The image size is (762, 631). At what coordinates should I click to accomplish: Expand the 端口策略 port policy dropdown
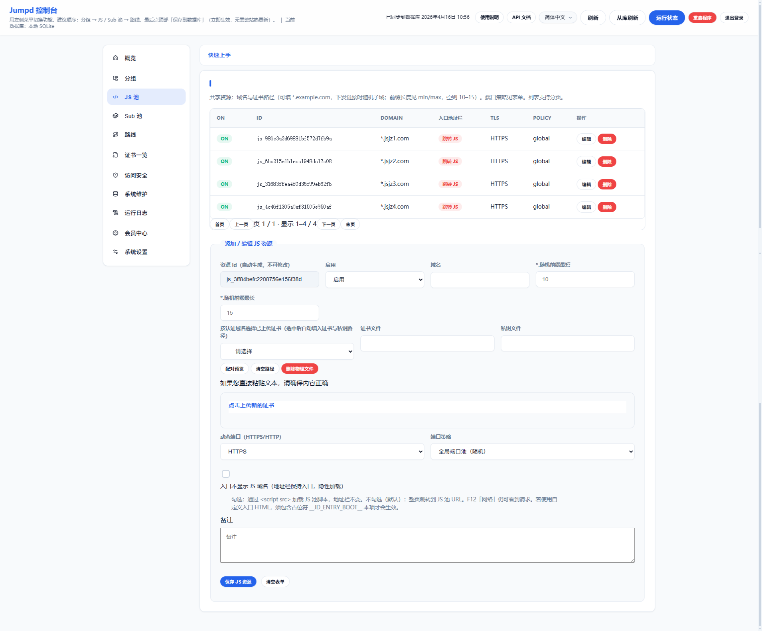click(532, 452)
